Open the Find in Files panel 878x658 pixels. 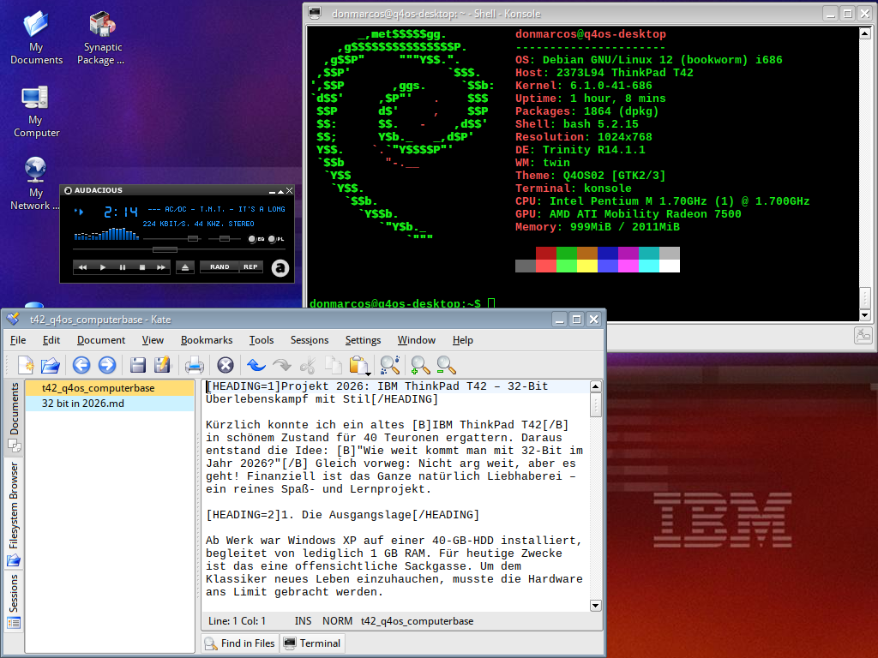240,643
